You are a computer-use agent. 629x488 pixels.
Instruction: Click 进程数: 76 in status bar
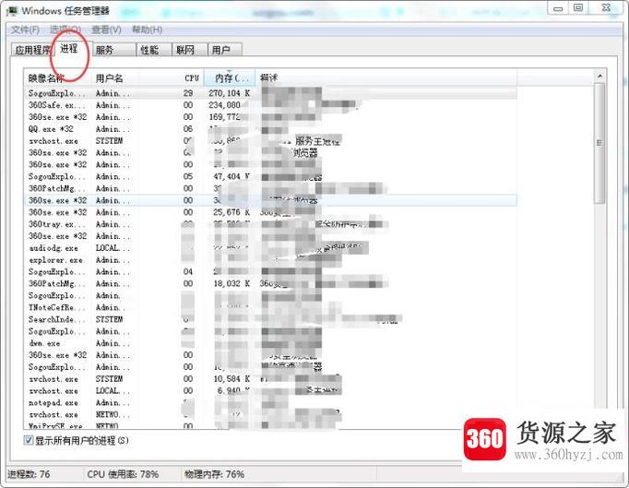(29, 474)
